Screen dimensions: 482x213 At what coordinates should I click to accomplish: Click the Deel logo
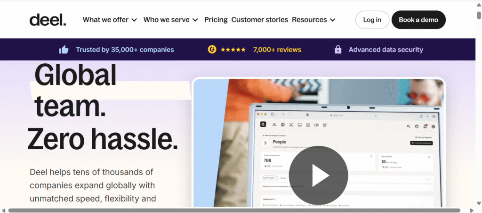[x=48, y=20]
